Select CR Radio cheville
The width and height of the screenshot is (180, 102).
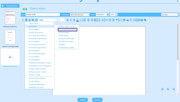[x=34, y=75]
